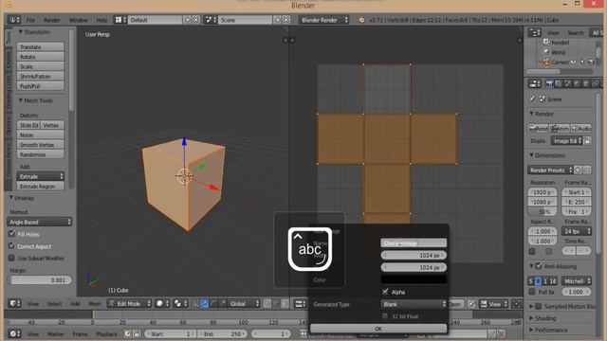
Task: Toggle the Sampled Motion Blur checkbox
Action: [x=539, y=306]
